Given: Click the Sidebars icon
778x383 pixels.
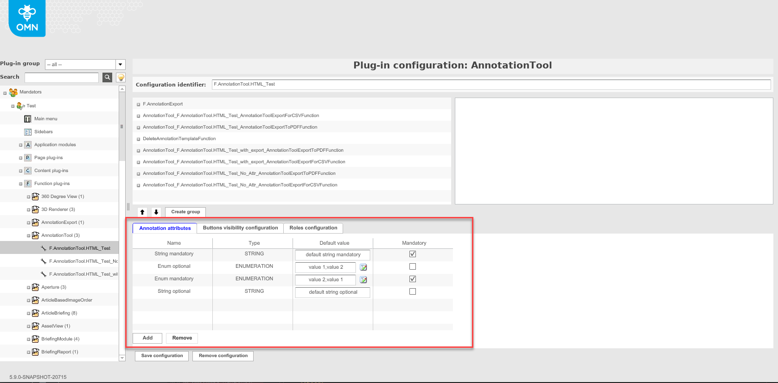Looking at the screenshot, I should tap(28, 132).
